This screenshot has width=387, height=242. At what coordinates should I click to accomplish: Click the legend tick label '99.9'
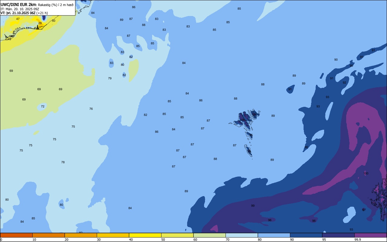pos(358,240)
